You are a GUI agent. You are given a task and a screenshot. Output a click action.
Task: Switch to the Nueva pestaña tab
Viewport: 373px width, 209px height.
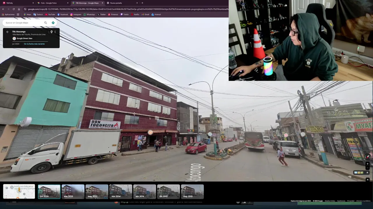pos(122,3)
